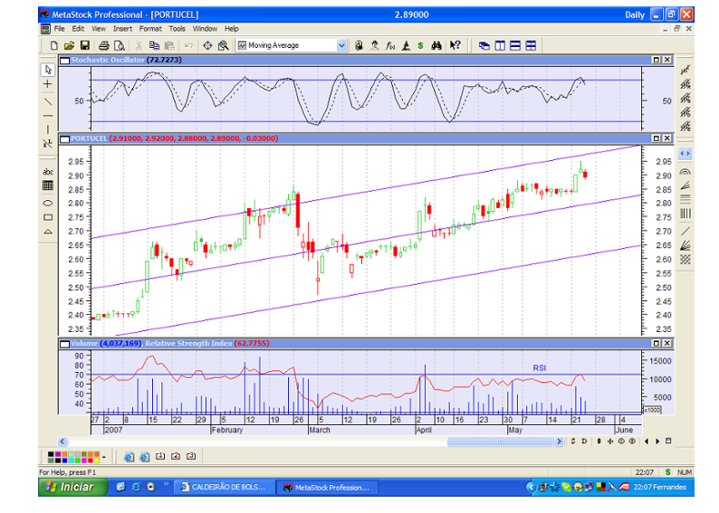The width and height of the screenshot is (719, 513).
Task: Open The Explorer binoculars icon
Action: click(x=436, y=45)
